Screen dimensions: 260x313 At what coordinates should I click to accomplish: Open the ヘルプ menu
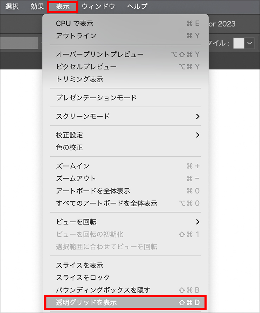click(x=137, y=6)
